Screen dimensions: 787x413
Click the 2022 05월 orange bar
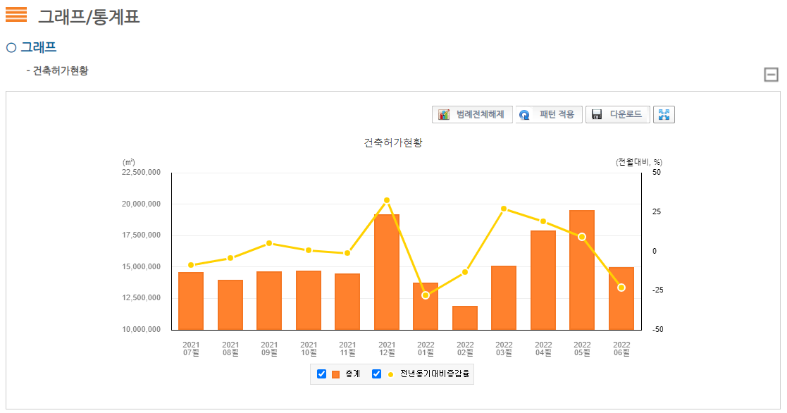click(582, 270)
